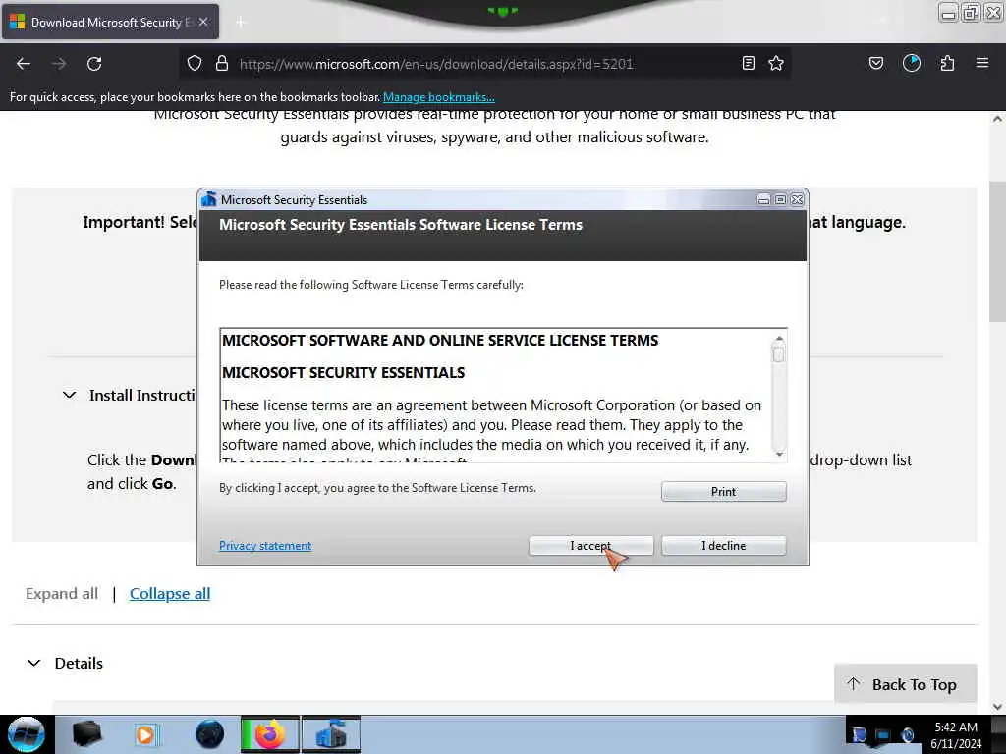Launch the media player taskbar icon
The width and height of the screenshot is (1006, 754).
coord(145,734)
